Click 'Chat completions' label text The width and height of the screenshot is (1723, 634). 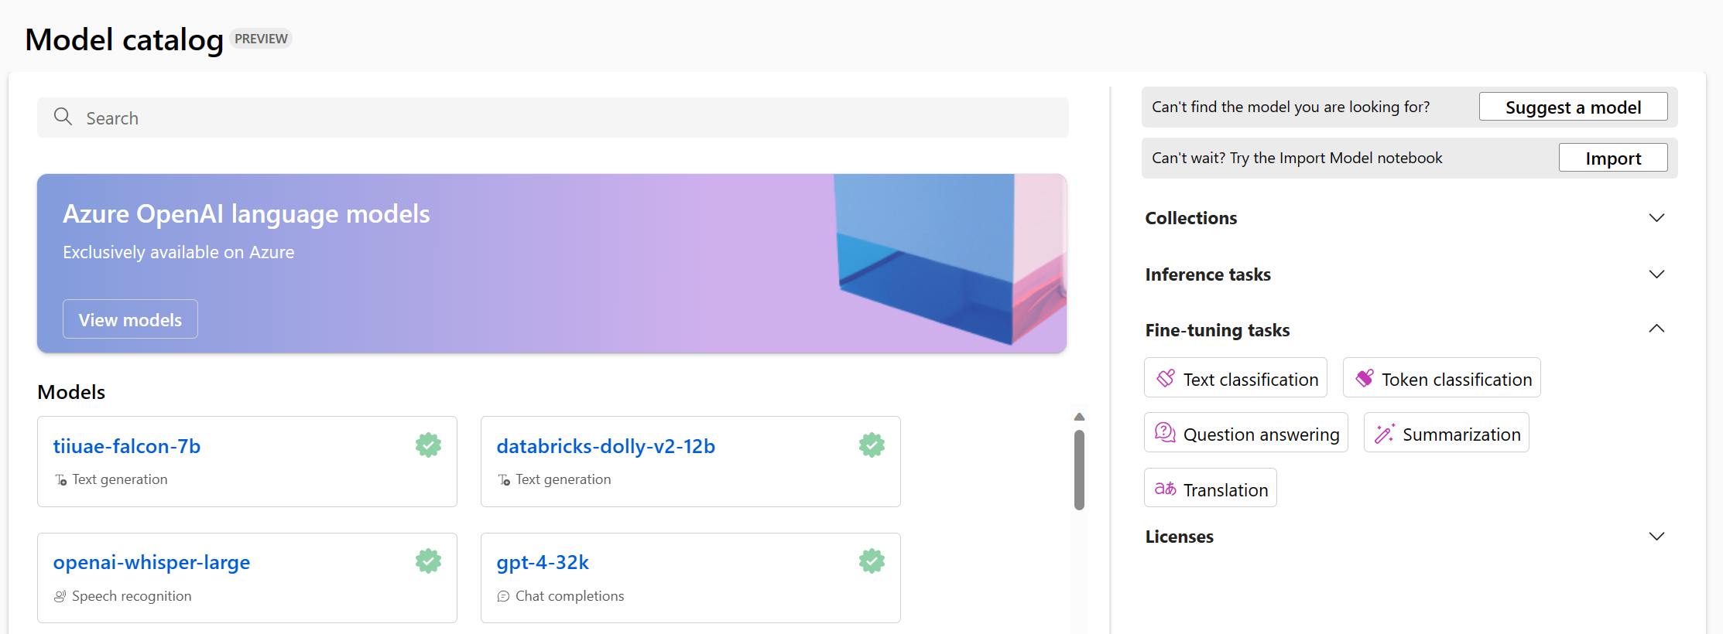tap(570, 596)
